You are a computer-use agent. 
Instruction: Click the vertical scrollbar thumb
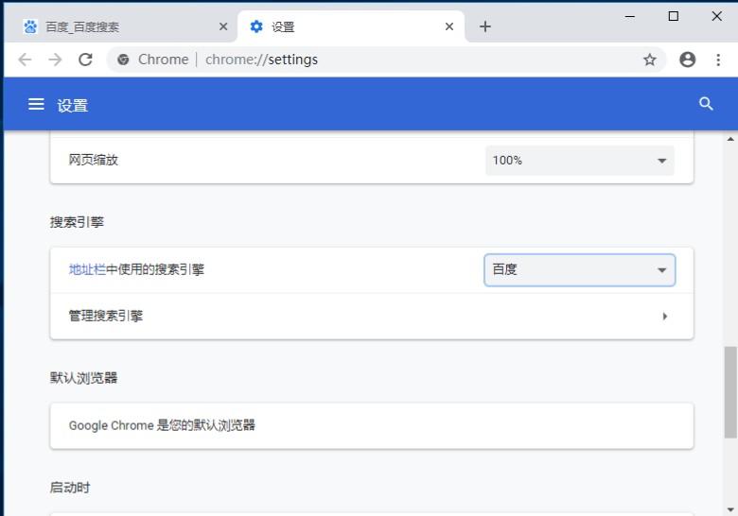click(730, 392)
